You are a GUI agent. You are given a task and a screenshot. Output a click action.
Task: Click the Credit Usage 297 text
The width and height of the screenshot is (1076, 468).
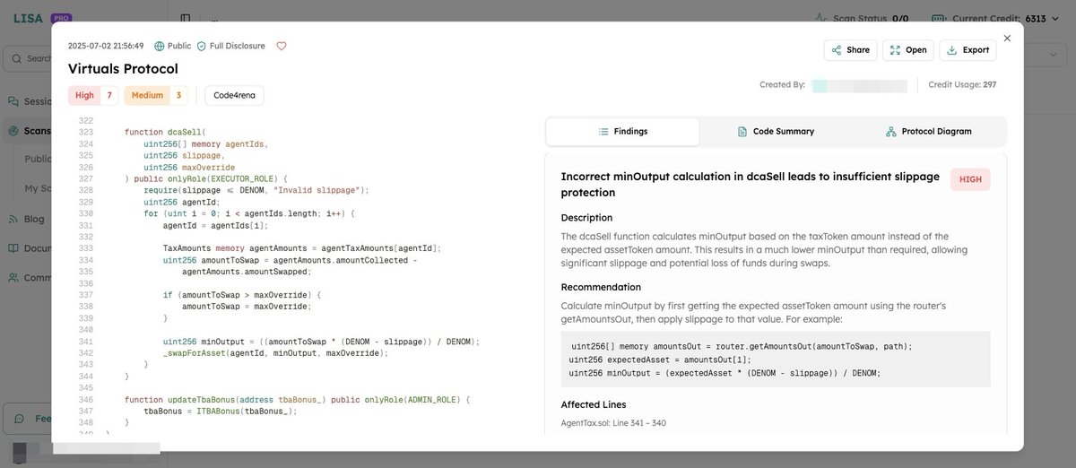click(962, 84)
